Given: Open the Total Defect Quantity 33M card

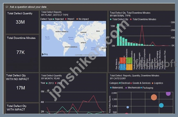Looking at the screenshot, I should tap(22, 22).
